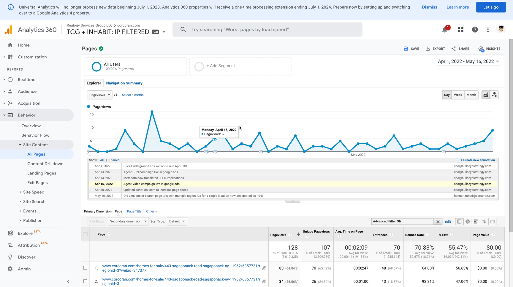
Task: Click the search input field
Action: tap(267, 30)
